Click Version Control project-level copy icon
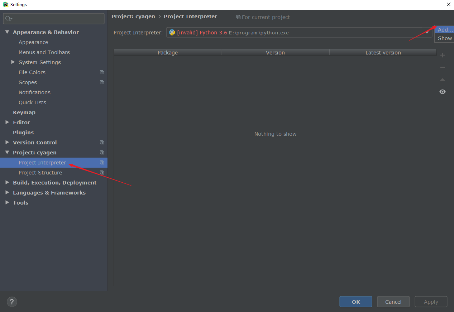 point(102,143)
